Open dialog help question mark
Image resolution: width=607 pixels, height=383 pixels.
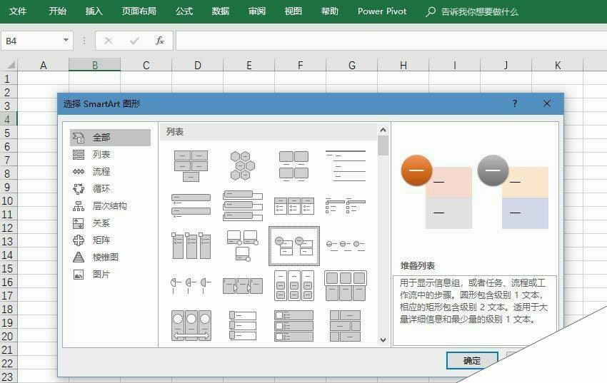pyautogui.click(x=514, y=103)
